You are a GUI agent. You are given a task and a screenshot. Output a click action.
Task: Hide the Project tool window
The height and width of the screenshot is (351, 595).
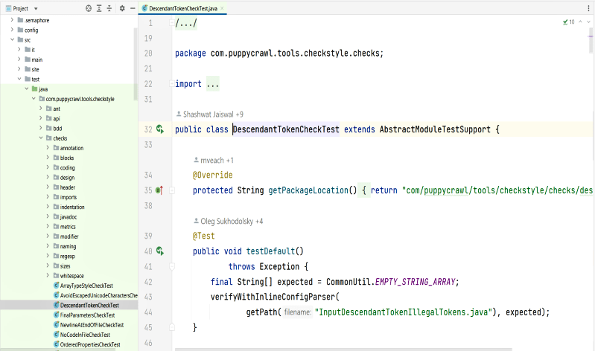[133, 8]
